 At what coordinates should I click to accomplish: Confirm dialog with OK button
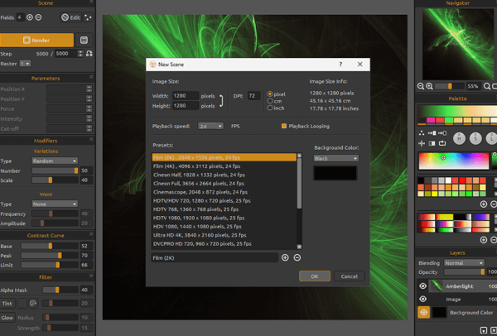(315, 276)
